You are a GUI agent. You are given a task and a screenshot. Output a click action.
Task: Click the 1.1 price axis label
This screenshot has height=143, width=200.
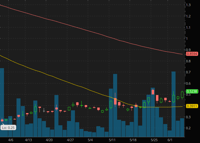tap(188, 28)
